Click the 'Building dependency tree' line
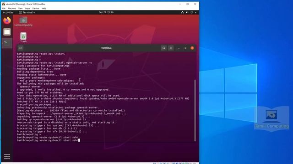Viewport: 293px width, 164px height. (35, 72)
